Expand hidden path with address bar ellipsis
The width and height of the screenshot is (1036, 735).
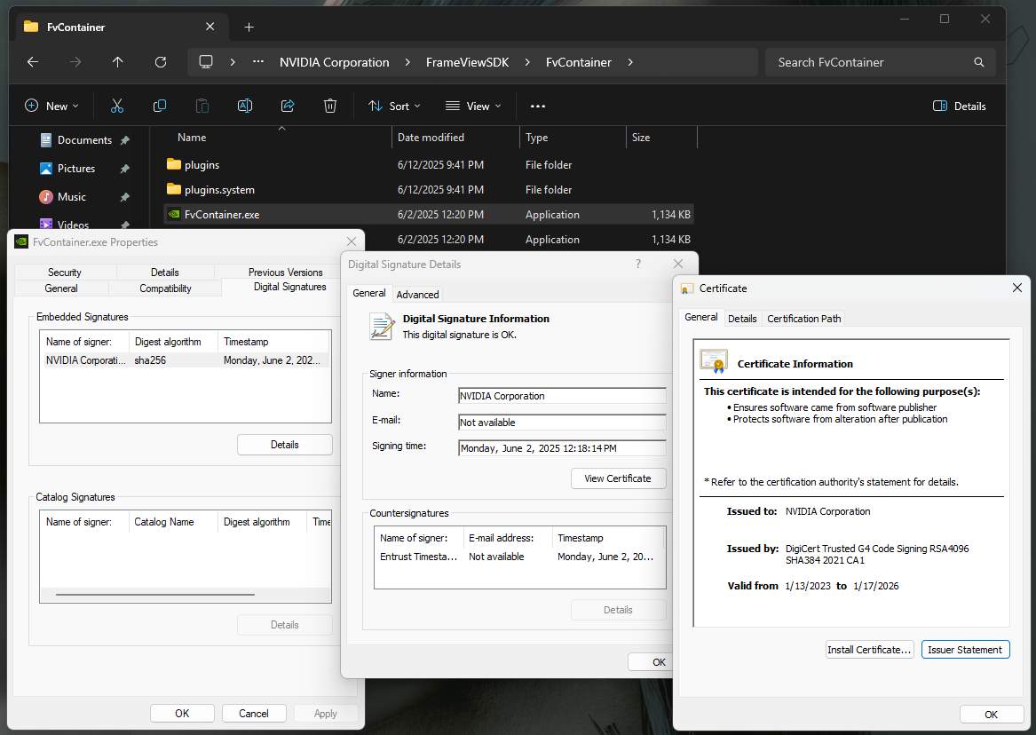tap(258, 62)
